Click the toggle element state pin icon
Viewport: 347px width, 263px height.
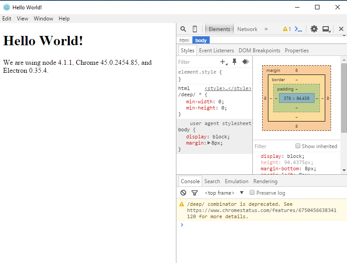pos(234,62)
